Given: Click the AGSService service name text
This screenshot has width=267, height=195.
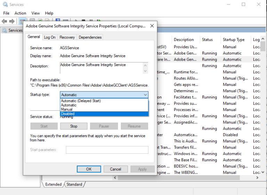Looking at the screenshot, I should [70, 48].
